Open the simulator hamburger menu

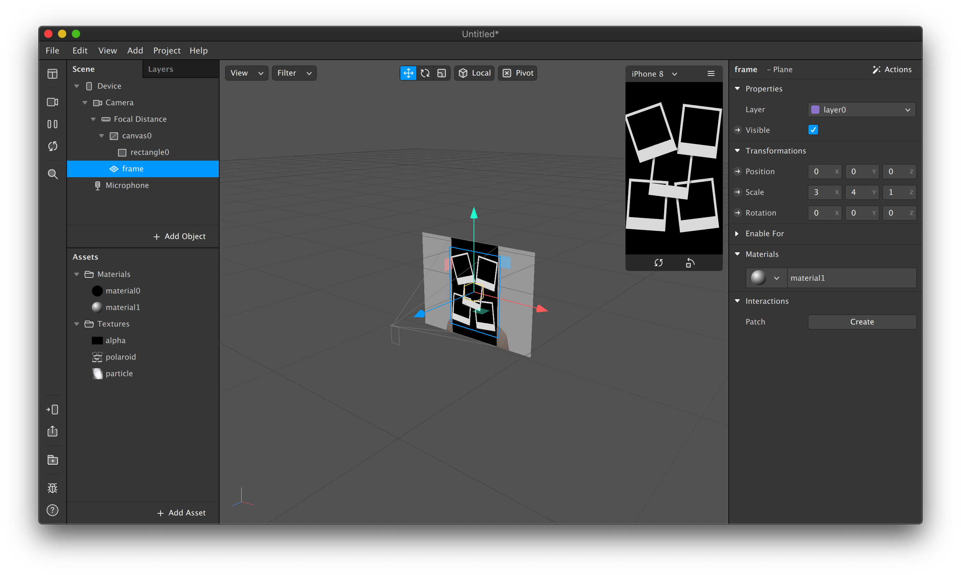[x=711, y=74]
